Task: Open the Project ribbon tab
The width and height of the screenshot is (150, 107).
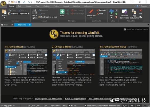Action: [56, 6]
